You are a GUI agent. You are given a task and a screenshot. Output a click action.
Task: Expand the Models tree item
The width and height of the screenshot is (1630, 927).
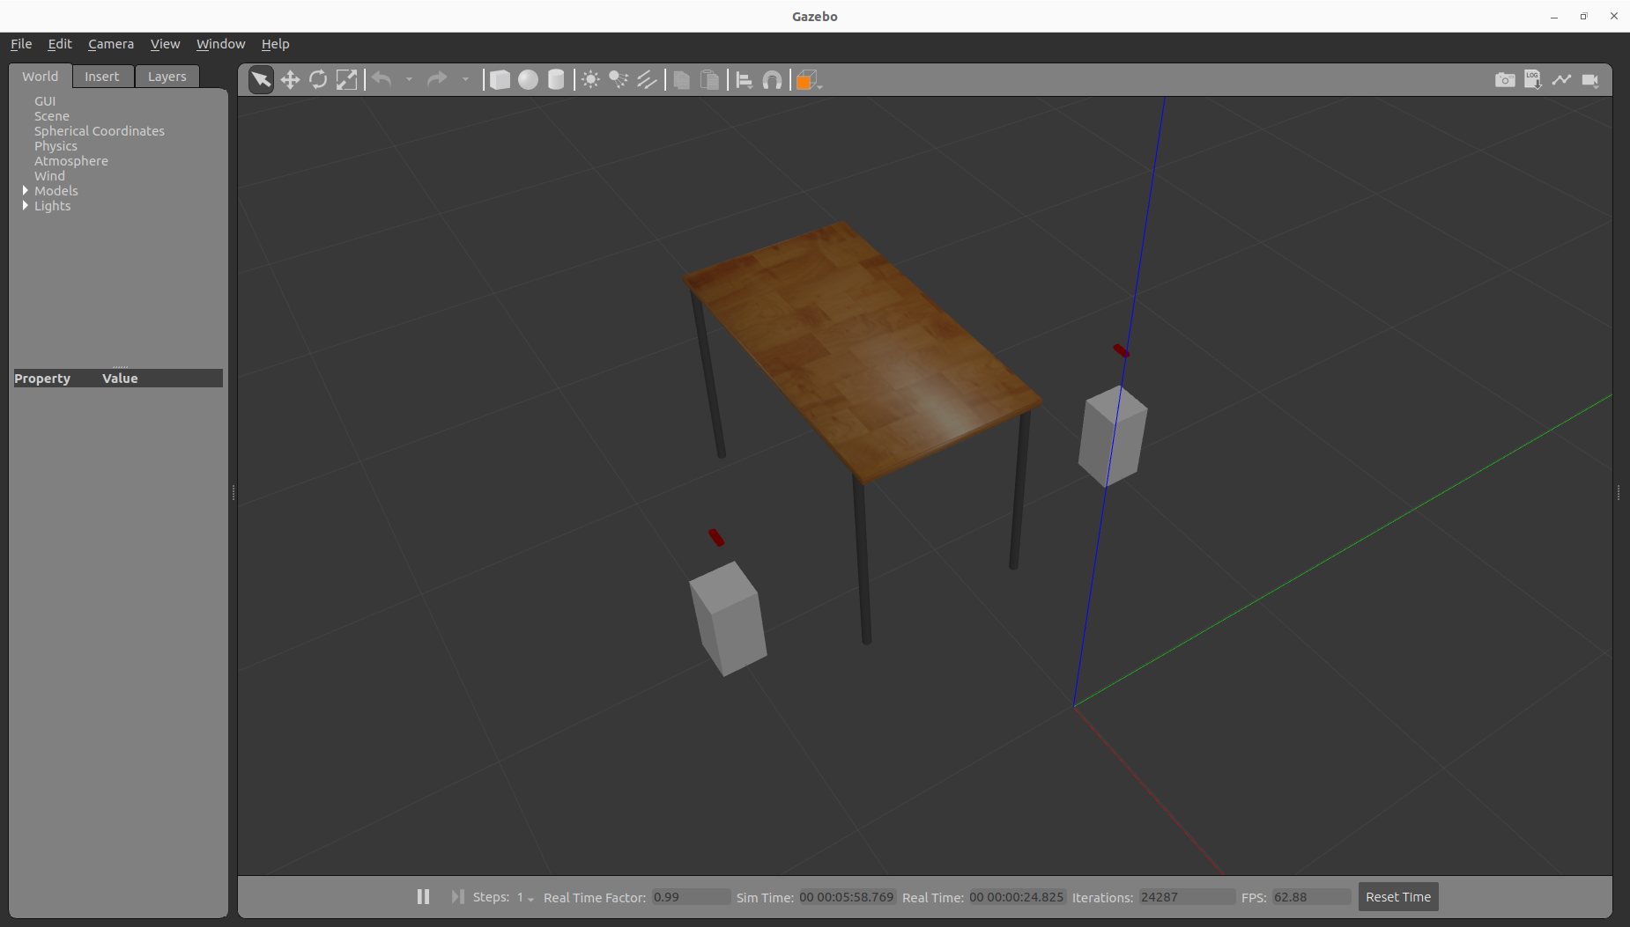(26, 190)
